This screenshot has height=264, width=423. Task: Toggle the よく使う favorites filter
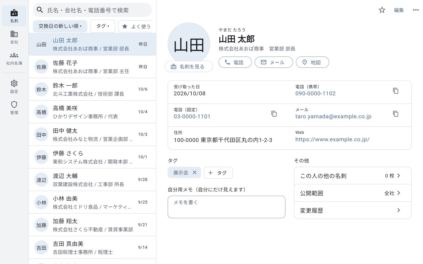[x=135, y=26]
